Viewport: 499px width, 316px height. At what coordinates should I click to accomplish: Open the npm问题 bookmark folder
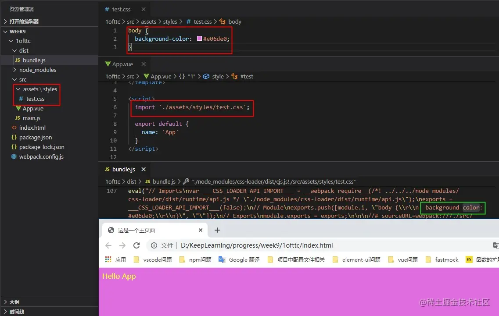coord(195,260)
